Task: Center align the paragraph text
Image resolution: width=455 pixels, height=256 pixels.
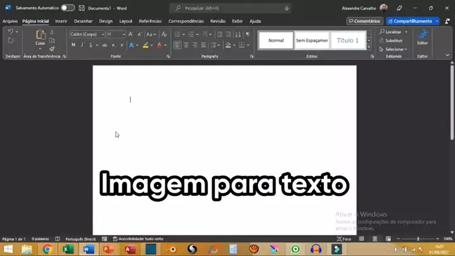Action: click(186, 45)
